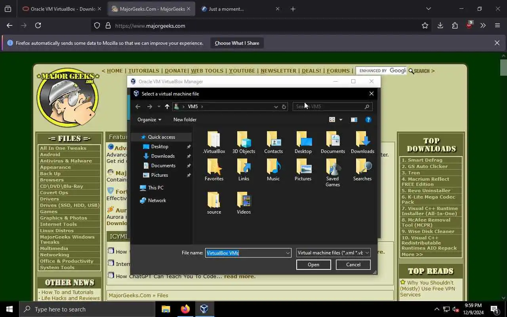Show the preview pane
Viewport: 507px width, 317px height.
pos(354,120)
